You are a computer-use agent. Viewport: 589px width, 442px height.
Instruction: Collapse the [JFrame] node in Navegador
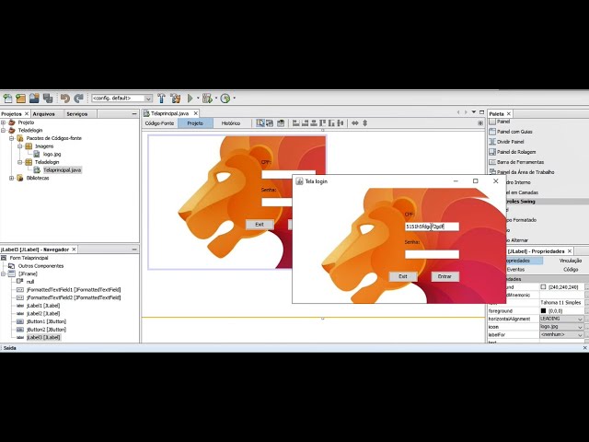pos(4,274)
